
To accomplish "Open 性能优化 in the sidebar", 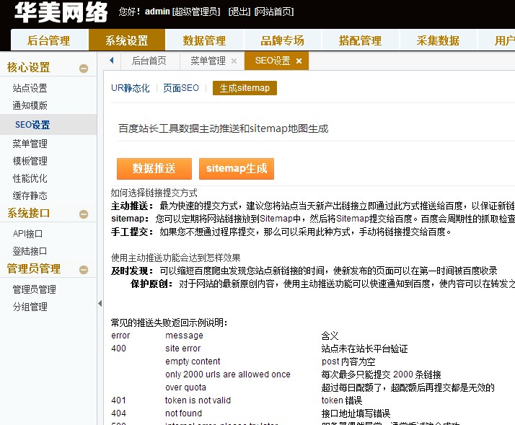I will [30, 178].
